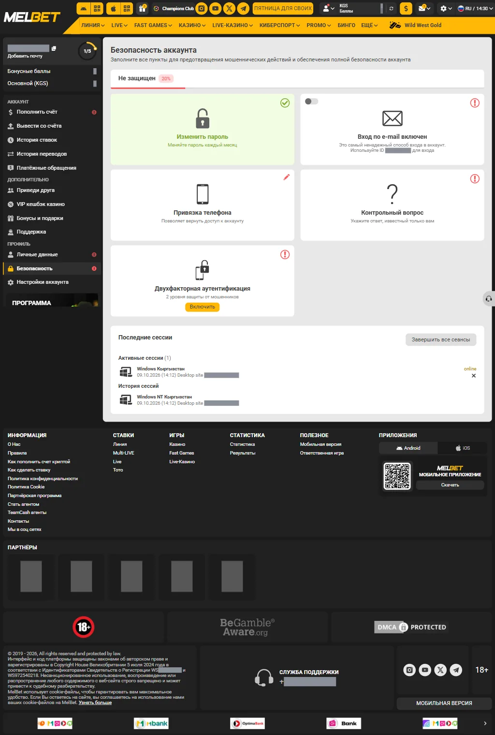Open Wild West Gold promo link
Viewport: 495px width, 735px height.
point(415,25)
